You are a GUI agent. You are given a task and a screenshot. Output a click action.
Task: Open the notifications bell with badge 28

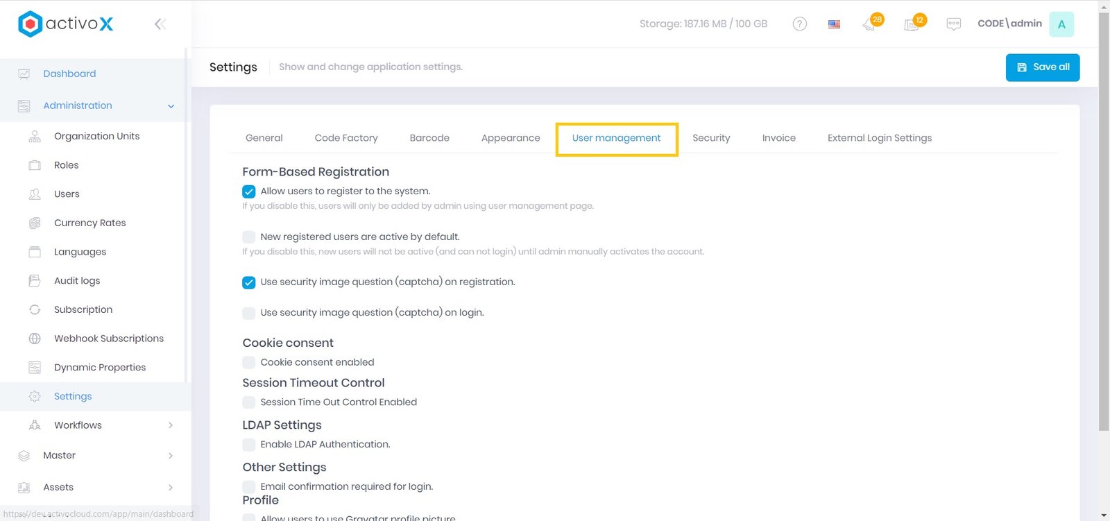(x=870, y=24)
